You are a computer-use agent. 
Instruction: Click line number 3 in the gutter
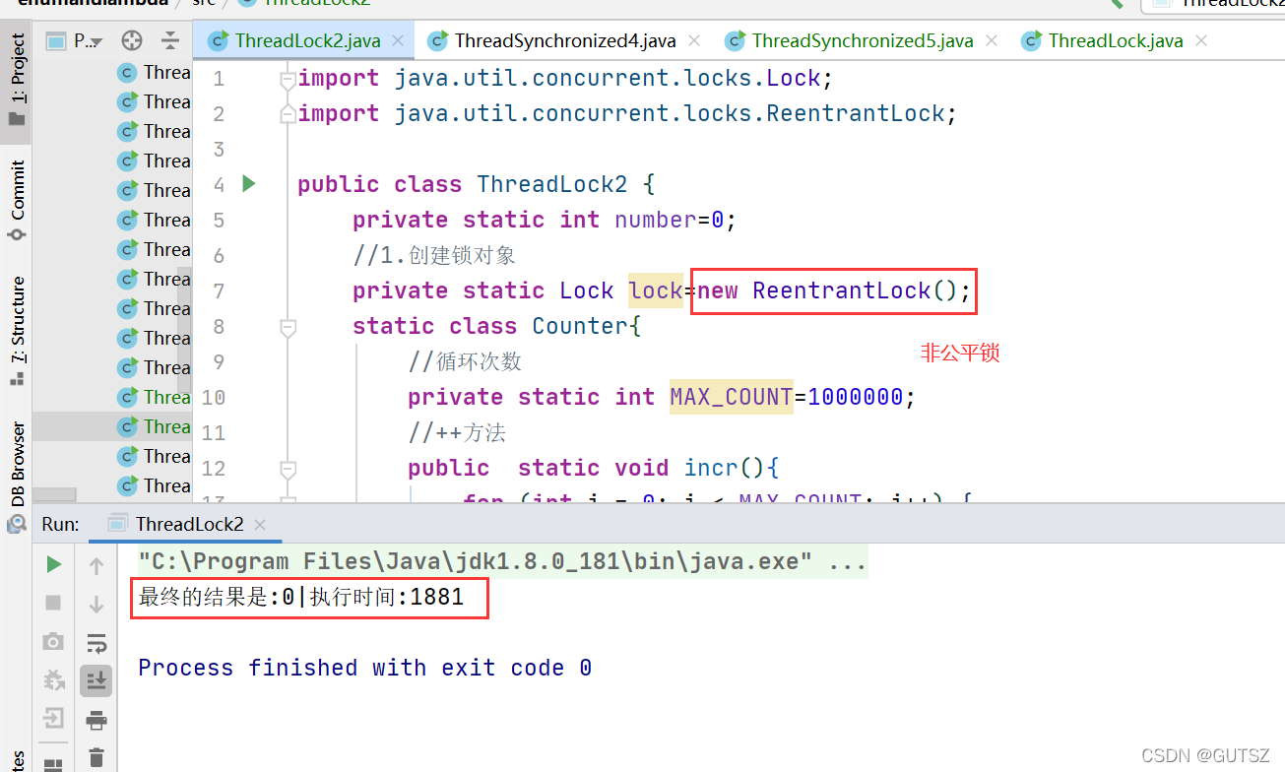(219, 149)
